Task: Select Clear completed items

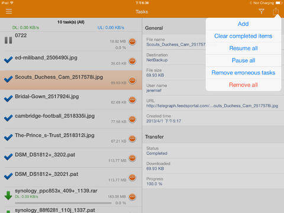Action: click(x=243, y=36)
